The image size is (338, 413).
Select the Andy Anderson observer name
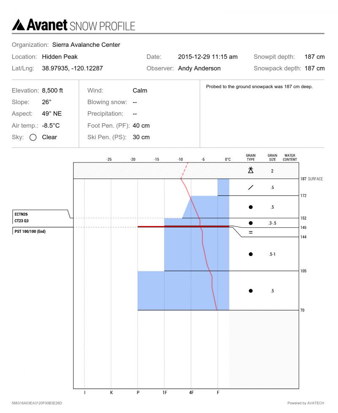pos(199,68)
